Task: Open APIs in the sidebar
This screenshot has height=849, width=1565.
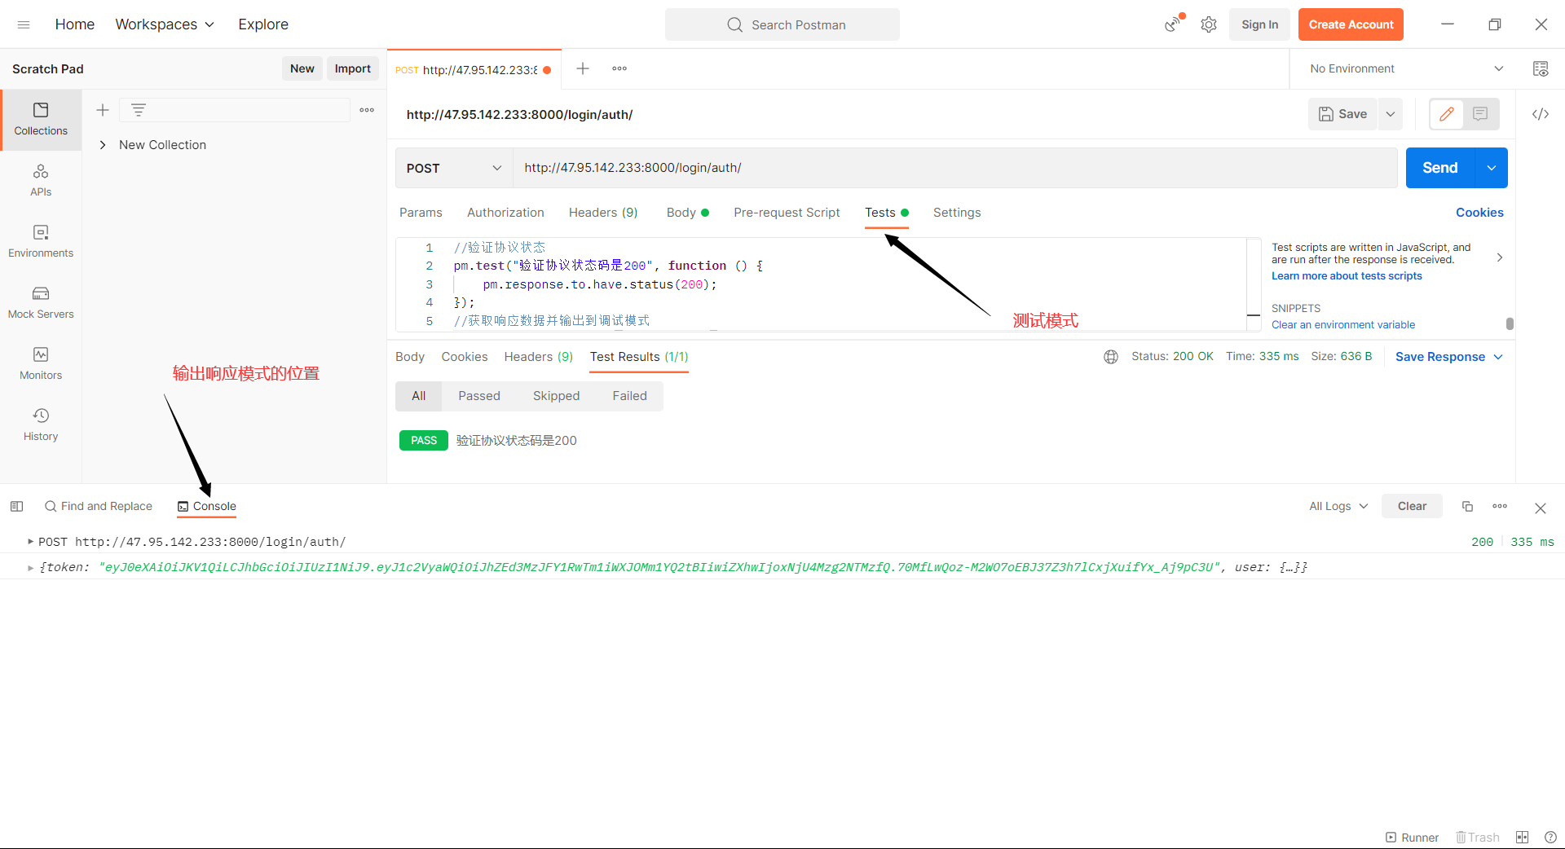Action: pyautogui.click(x=41, y=180)
